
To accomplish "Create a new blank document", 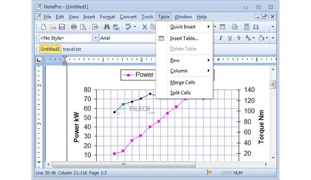I will click(x=44, y=27).
